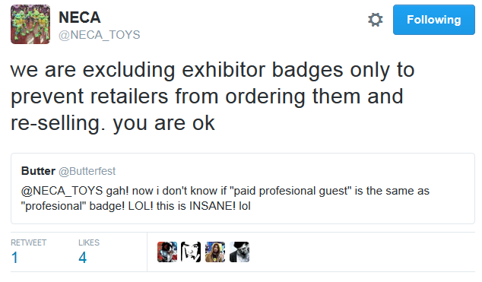Select the main tweet text about exhibitor badges
This screenshot has width=482, height=282.
[x=213, y=97]
